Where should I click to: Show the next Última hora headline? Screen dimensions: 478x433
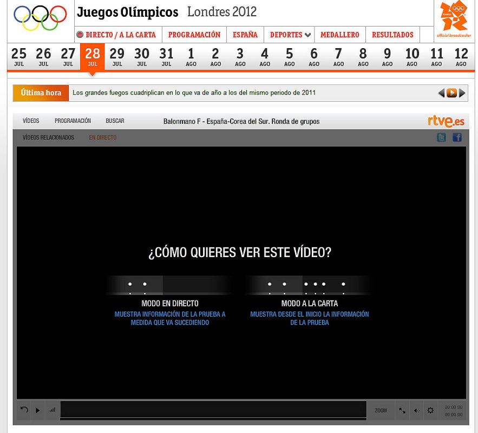[x=462, y=93]
